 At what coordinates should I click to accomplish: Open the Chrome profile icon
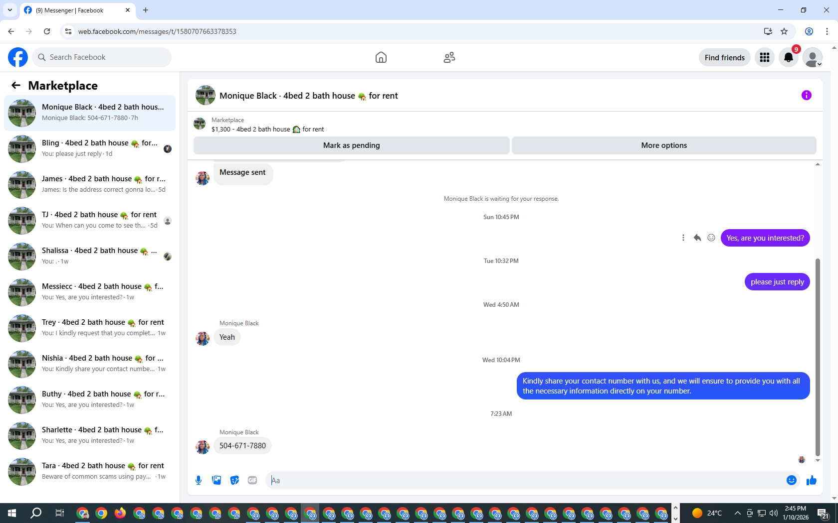coord(809,31)
